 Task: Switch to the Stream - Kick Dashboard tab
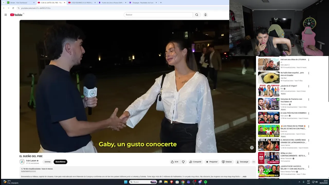(21, 3)
